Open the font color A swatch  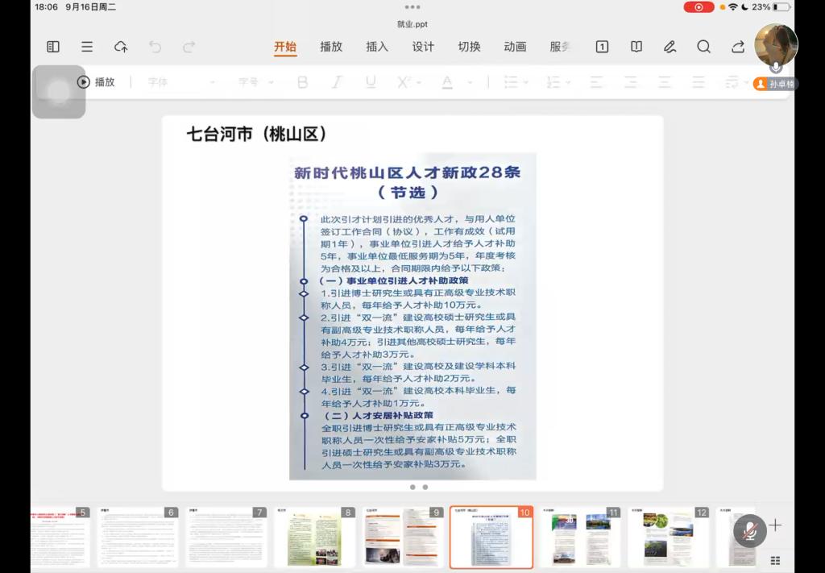pos(447,82)
